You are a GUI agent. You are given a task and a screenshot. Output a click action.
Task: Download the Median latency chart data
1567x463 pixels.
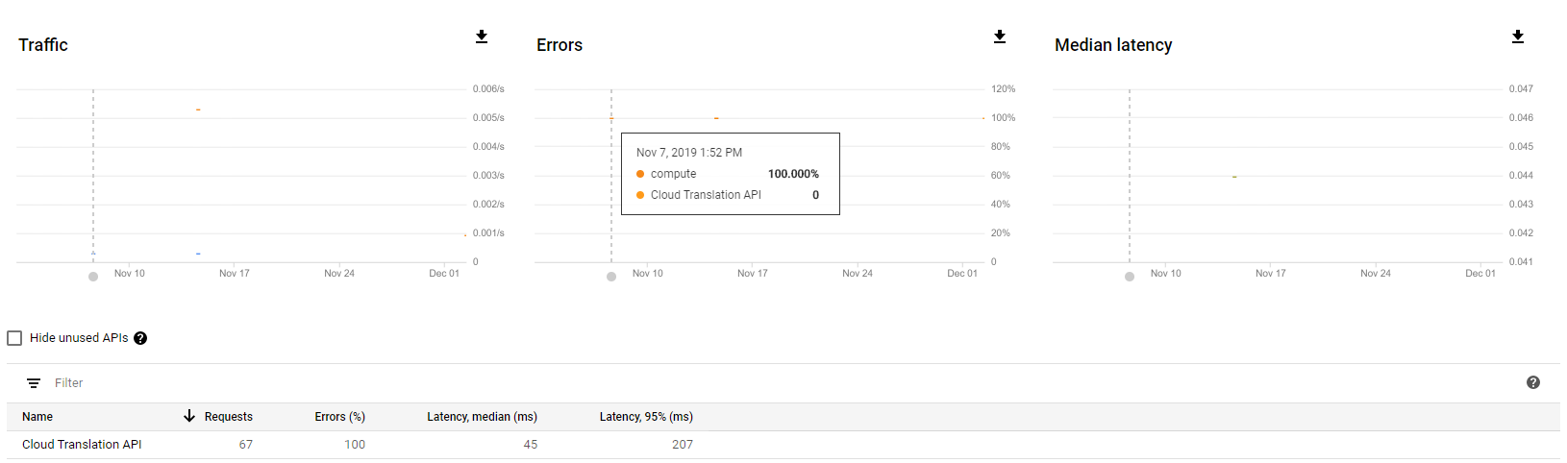coord(1518,37)
